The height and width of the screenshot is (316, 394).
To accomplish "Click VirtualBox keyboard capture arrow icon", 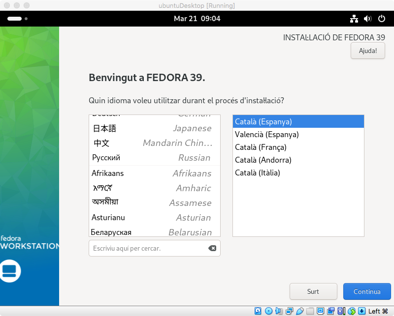I will click(361, 311).
